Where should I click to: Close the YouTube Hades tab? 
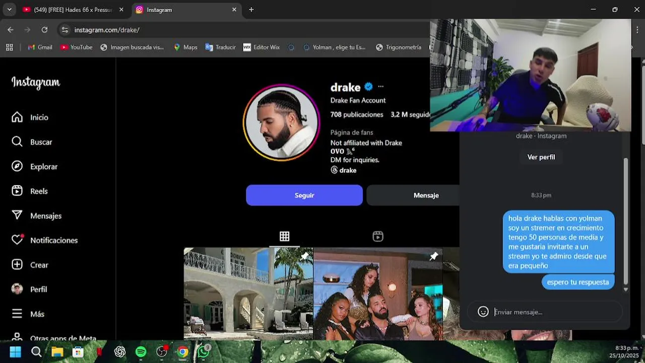tap(121, 10)
